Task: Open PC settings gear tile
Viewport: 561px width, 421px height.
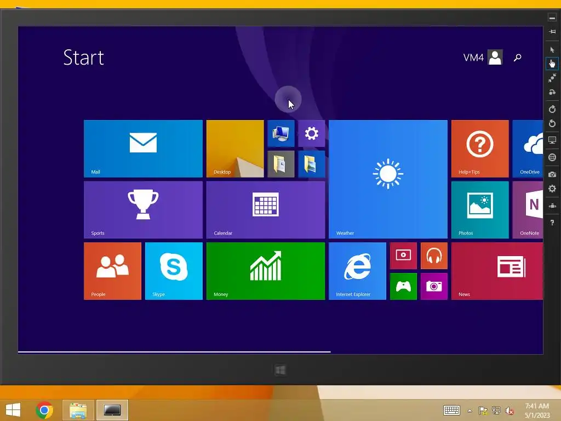Action: coord(312,134)
